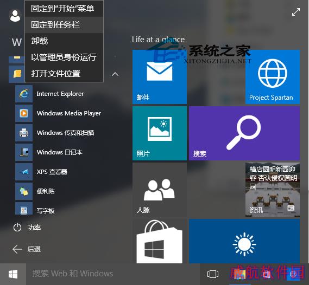The height and width of the screenshot is (285, 309).
Task: Click the 后退 back button
Action: 27,249
